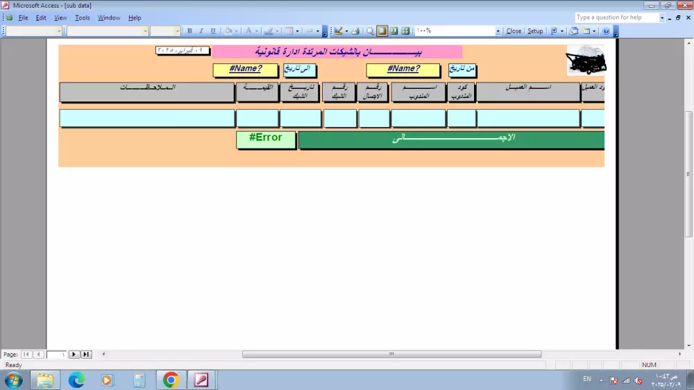The image size is (694, 390).
Task: Close the print preview
Action: [514, 31]
